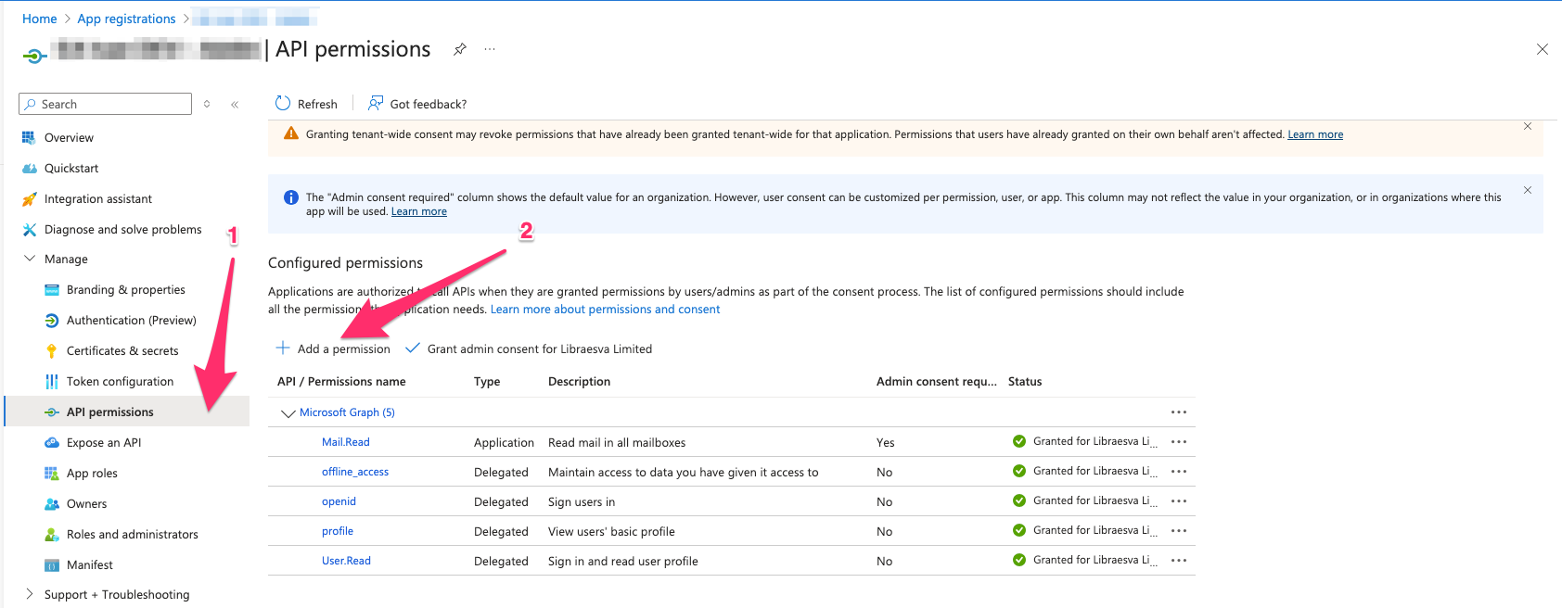1562x608 pixels.
Task: Click granted status checkmark for User.Read
Action: 1019,560
